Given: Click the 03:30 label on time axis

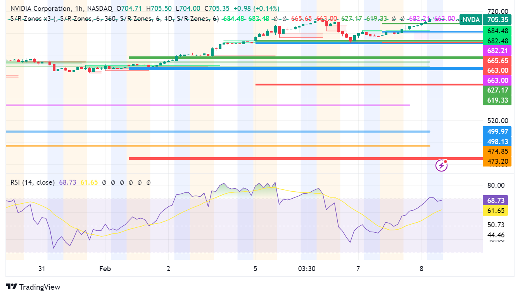Looking at the screenshot, I should pyautogui.click(x=306, y=269).
